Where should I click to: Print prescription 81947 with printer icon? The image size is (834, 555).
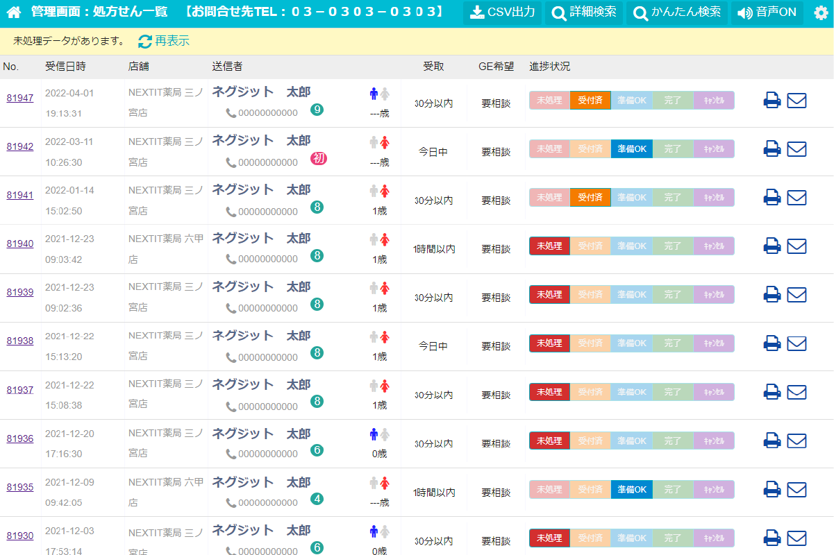[772, 101]
